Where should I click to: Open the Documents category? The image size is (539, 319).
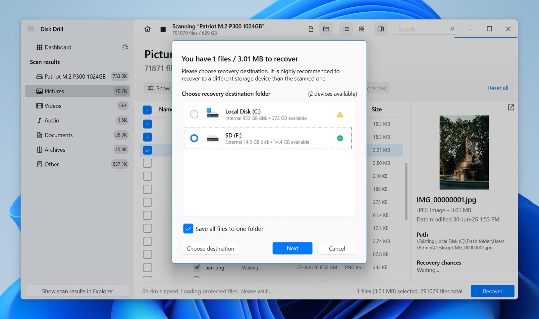click(77, 135)
